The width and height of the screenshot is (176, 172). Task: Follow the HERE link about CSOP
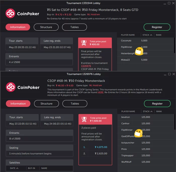pos(101,92)
